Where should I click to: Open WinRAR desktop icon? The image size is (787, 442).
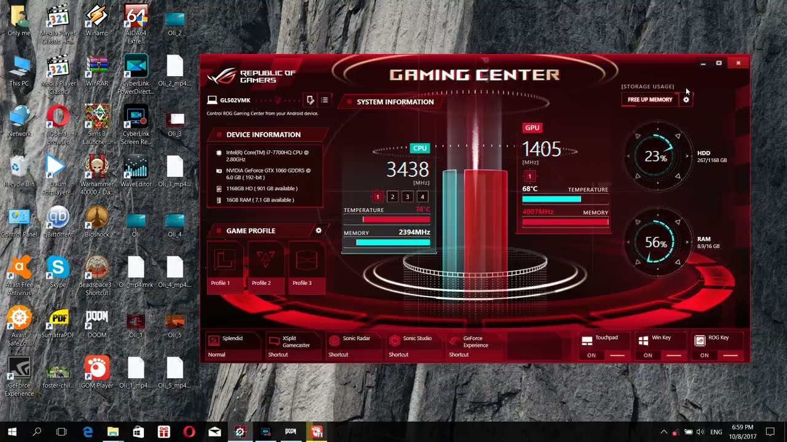[97, 71]
